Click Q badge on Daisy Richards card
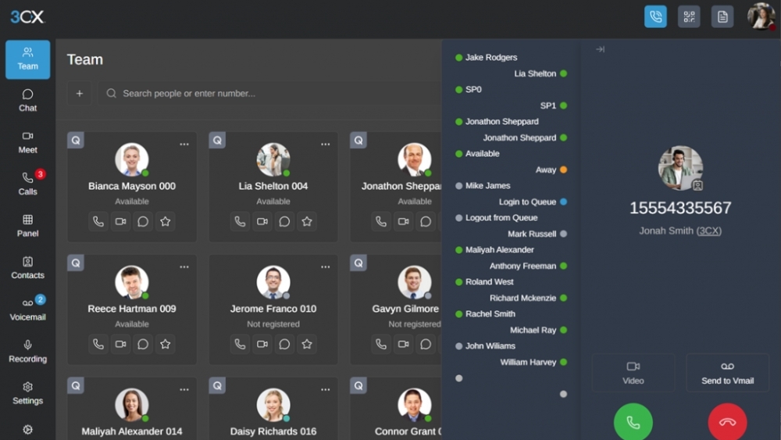 point(217,385)
